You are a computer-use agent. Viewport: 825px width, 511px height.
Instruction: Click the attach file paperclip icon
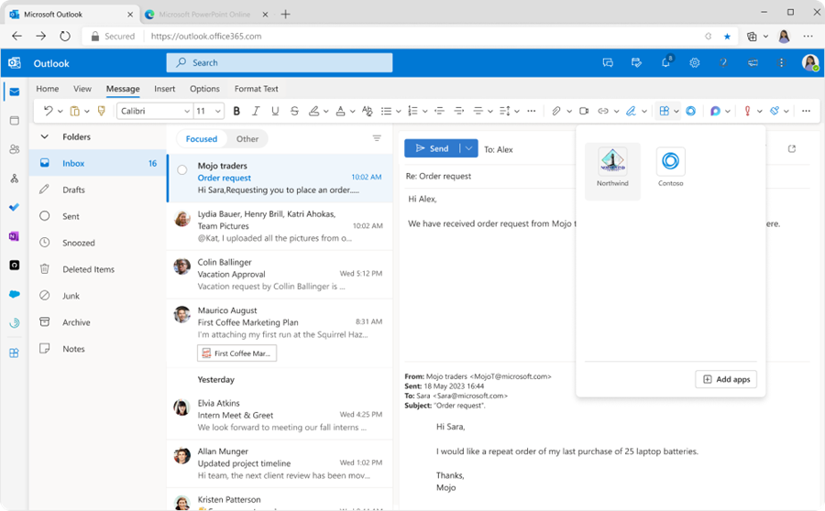point(556,111)
